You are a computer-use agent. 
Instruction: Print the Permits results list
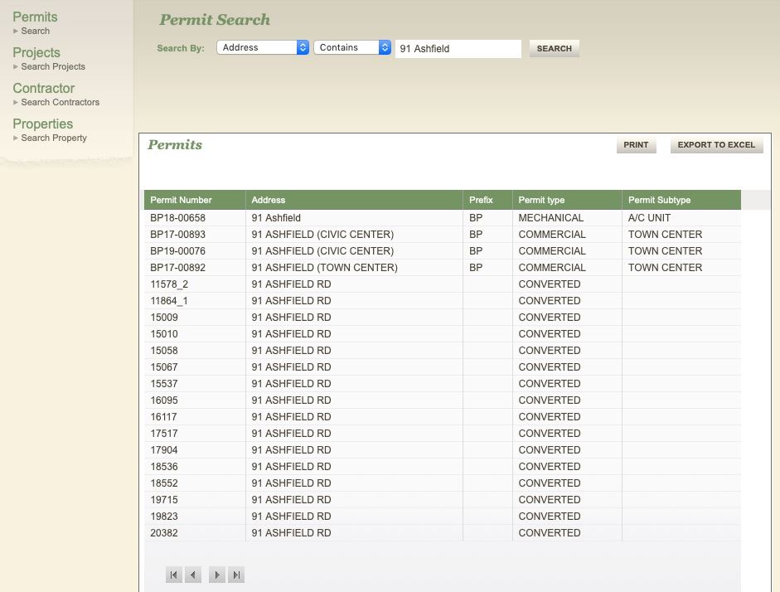tap(635, 144)
